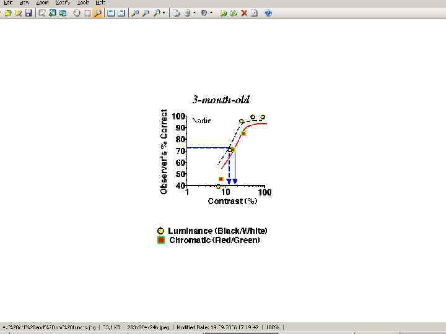Open the Modify menu
446x334 pixels.
63,2
